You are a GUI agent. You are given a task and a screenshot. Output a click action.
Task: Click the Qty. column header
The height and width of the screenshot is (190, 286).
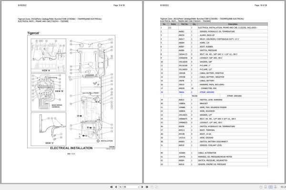coord(194,24)
